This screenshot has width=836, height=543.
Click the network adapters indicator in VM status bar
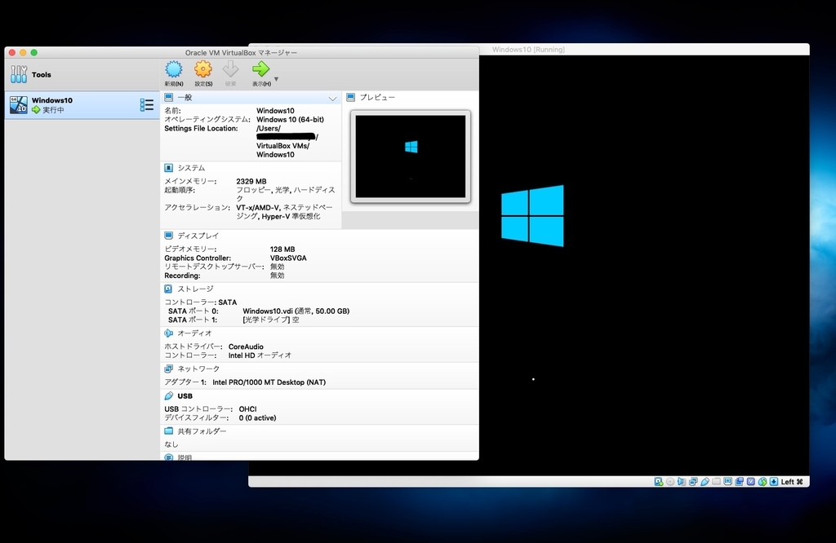tap(693, 482)
